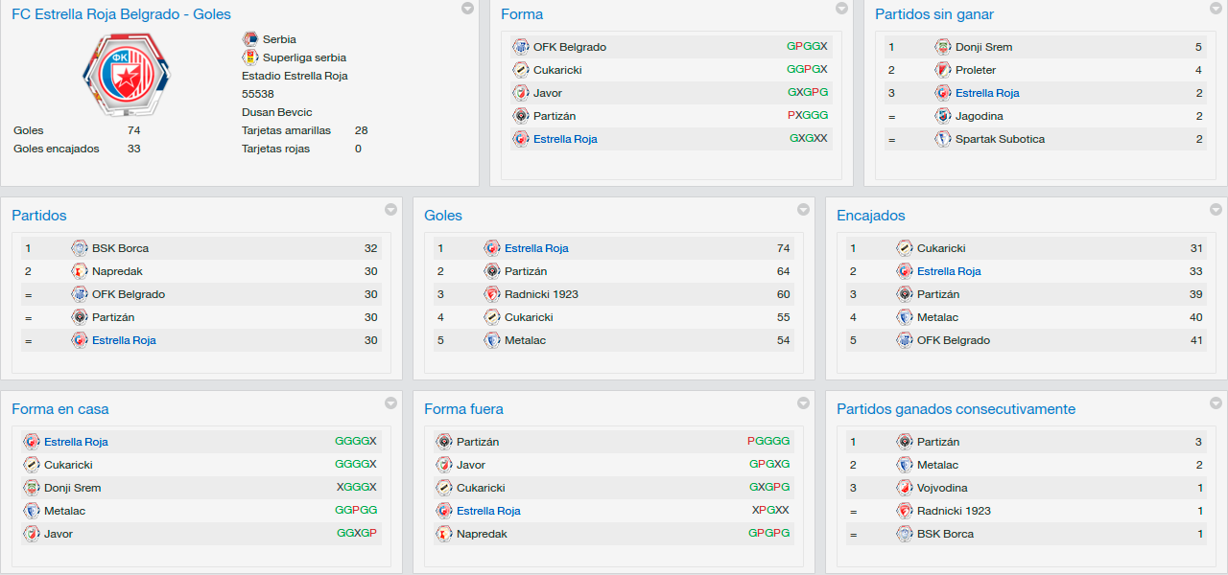The height and width of the screenshot is (575, 1228).
Task: Click the Metalac crest in the Encajados panel
Action: [905, 317]
